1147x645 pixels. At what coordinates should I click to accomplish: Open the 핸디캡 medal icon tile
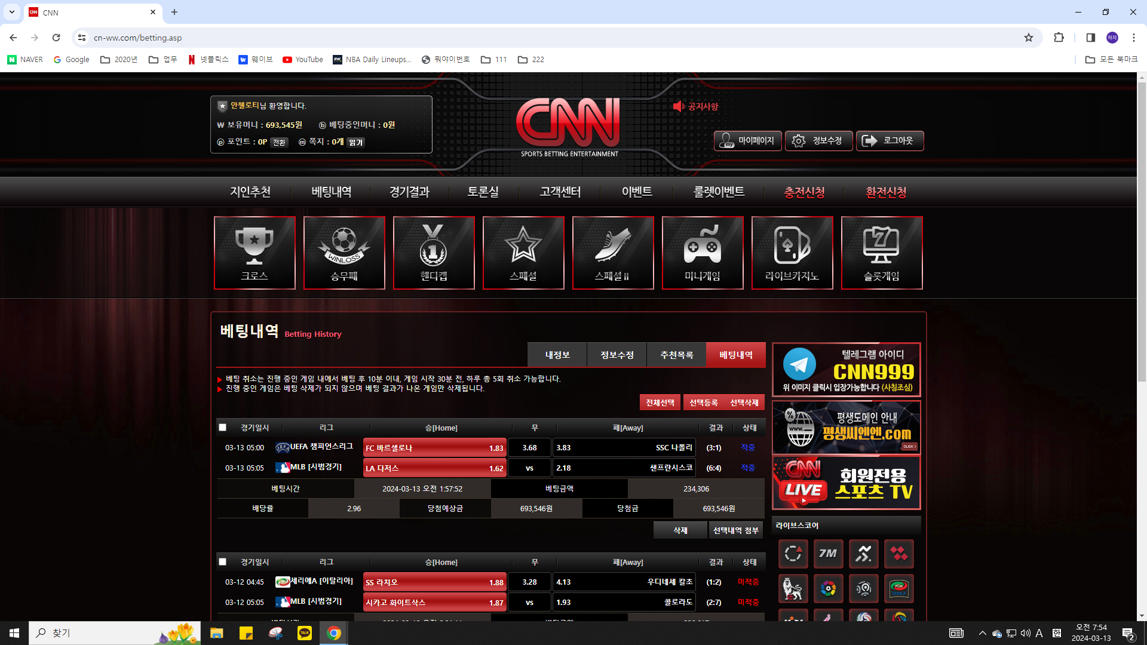pyautogui.click(x=434, y=253)
